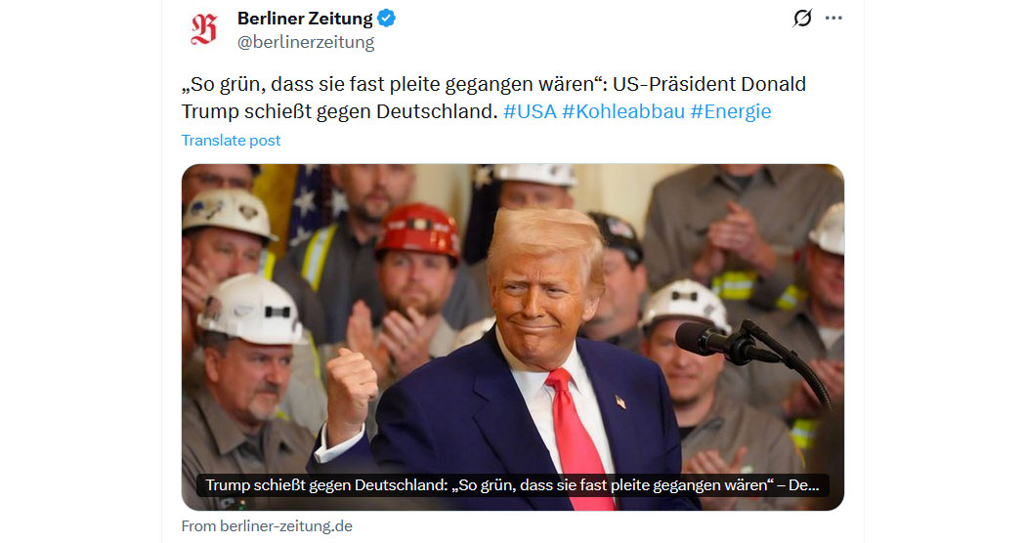Screen dimensions: 1026x543
Task: Click the post text about Trump and Deutschland
Action: (x=494, y=98)
